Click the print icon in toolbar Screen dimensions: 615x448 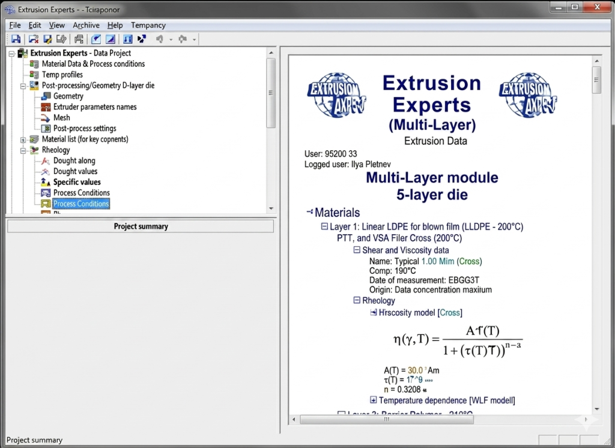[79, 39]
